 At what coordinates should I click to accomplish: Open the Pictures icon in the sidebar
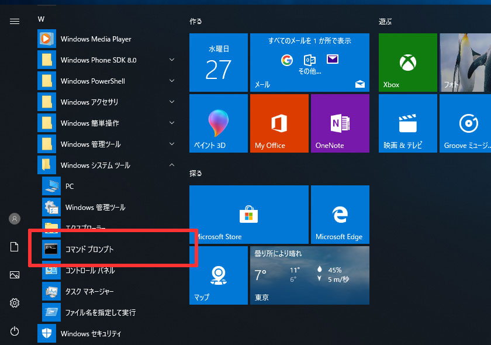click(15, 275)
